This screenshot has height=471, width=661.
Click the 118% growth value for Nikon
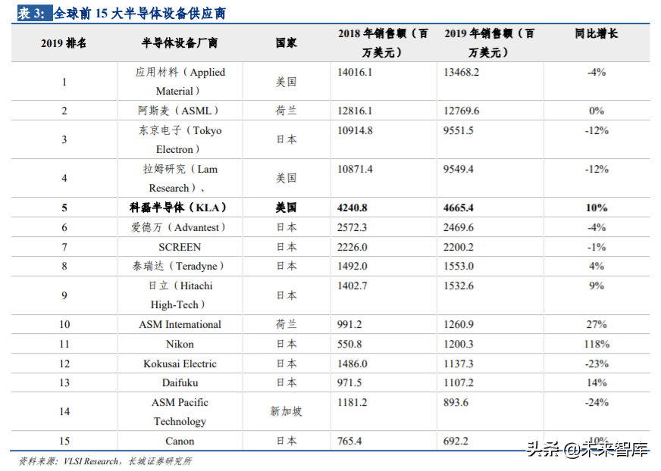pyautogui.click(x=596, y=344)
